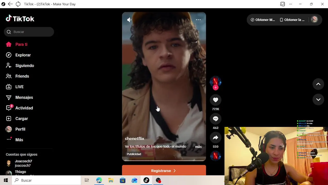This screenshot has width=328, height=185.
Task: Click inside the Buscar search field
Action: (29, 32)
